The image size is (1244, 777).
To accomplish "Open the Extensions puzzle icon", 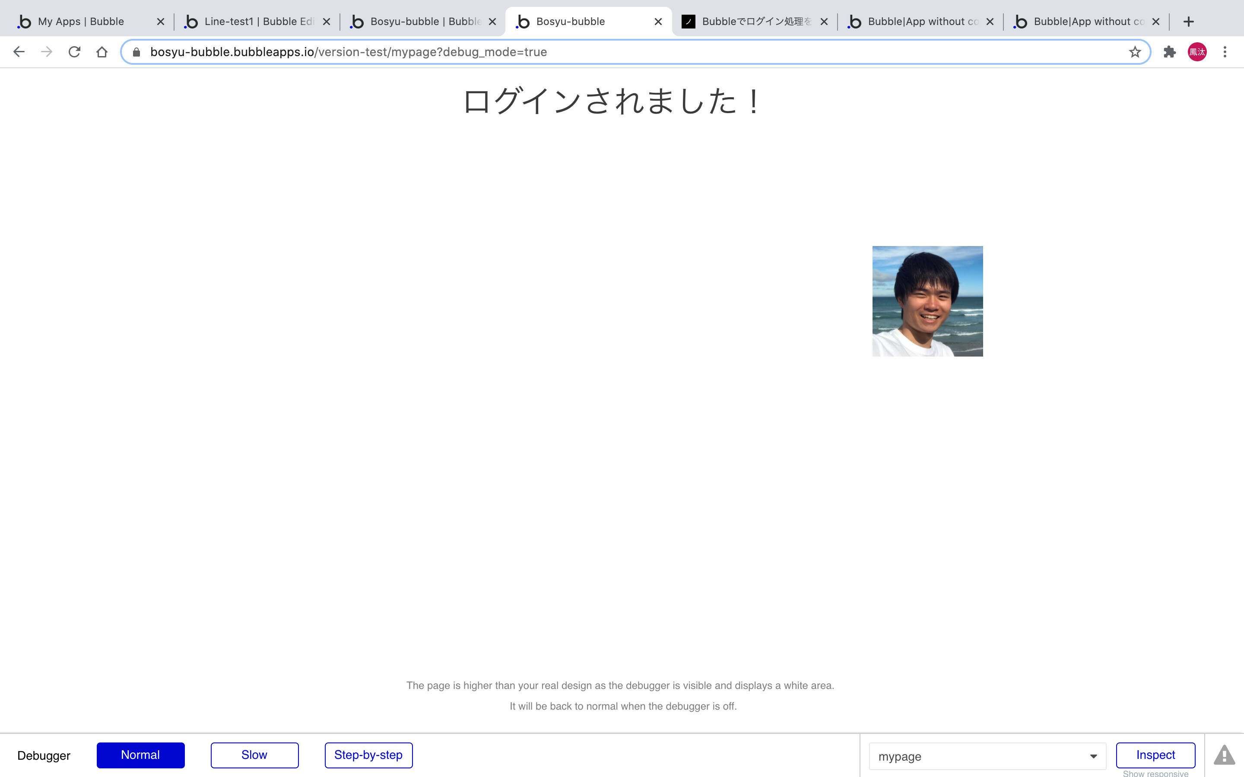I will pyautogui.click(x=1169, y=52).
